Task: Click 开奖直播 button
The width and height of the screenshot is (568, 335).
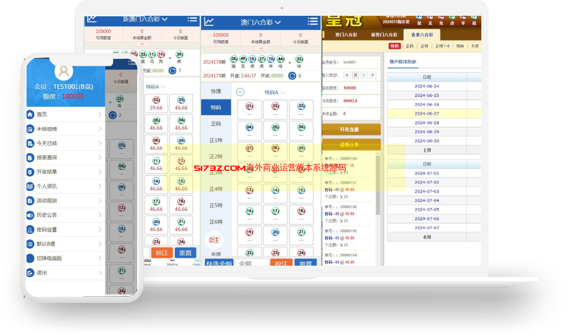Action: point(351,130)
